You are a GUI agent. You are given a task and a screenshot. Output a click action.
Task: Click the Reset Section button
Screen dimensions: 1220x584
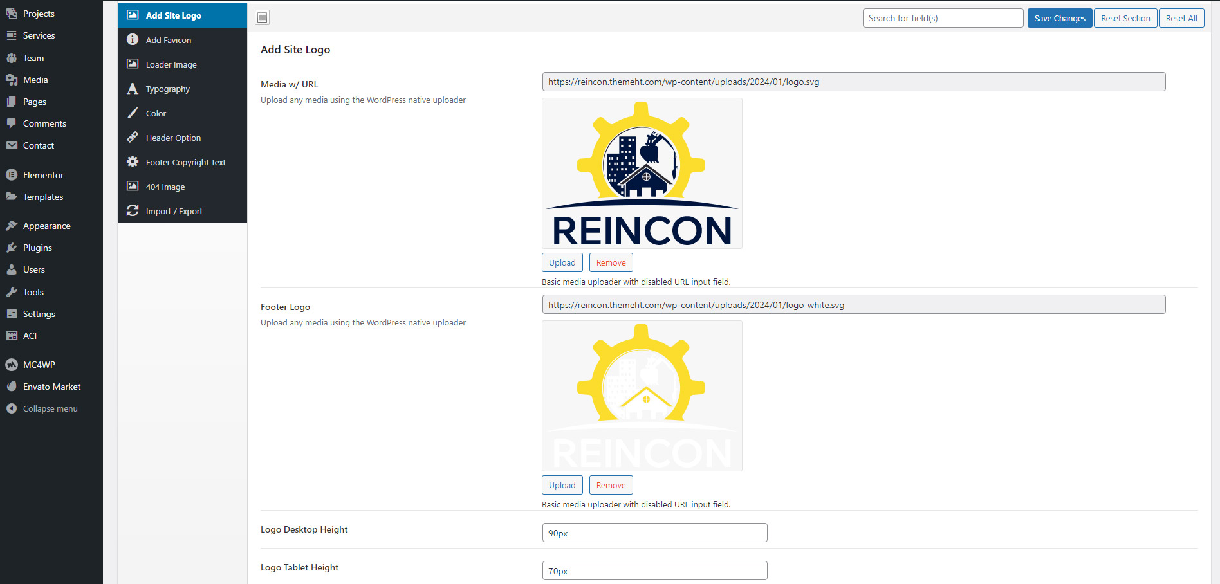(1125, 18)
